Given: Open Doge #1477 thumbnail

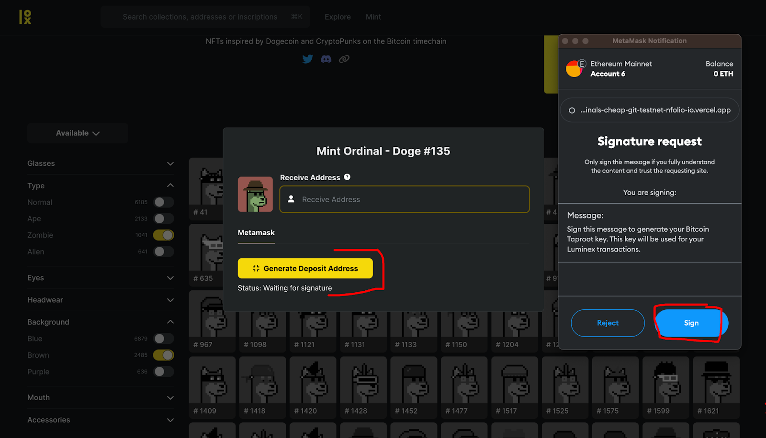Looking at the screenshot, I should tap(464, 387).
